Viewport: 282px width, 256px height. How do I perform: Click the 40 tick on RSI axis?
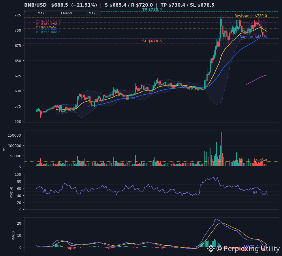point(19,196)
